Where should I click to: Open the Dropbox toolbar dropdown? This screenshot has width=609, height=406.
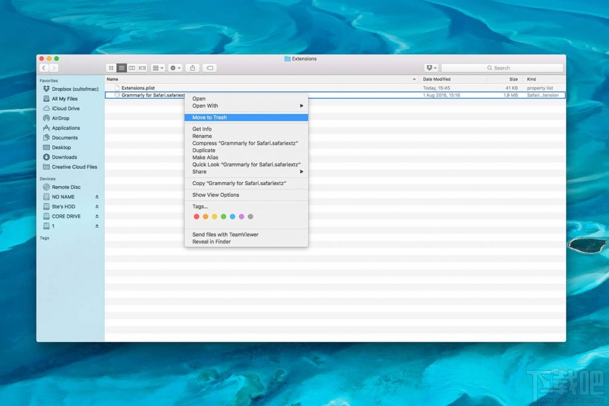click(431, 68)
